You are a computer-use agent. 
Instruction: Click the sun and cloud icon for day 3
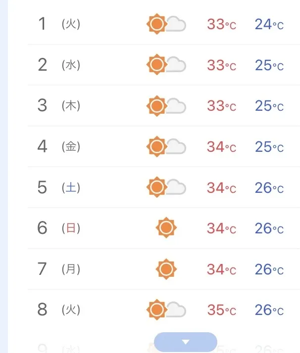click(x=166, y=106)
